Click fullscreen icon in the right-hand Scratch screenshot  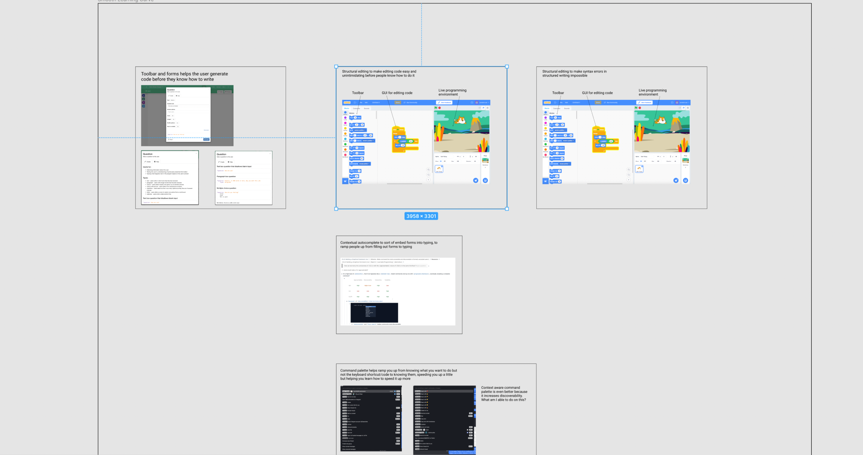point(688,108)
